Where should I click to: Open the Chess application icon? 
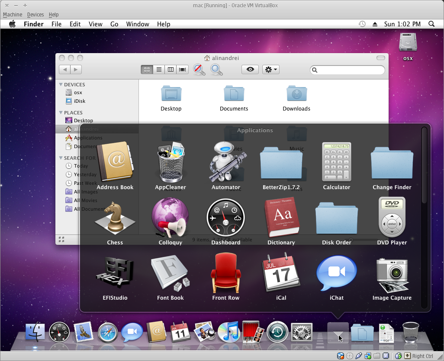[x=115, y=218]
